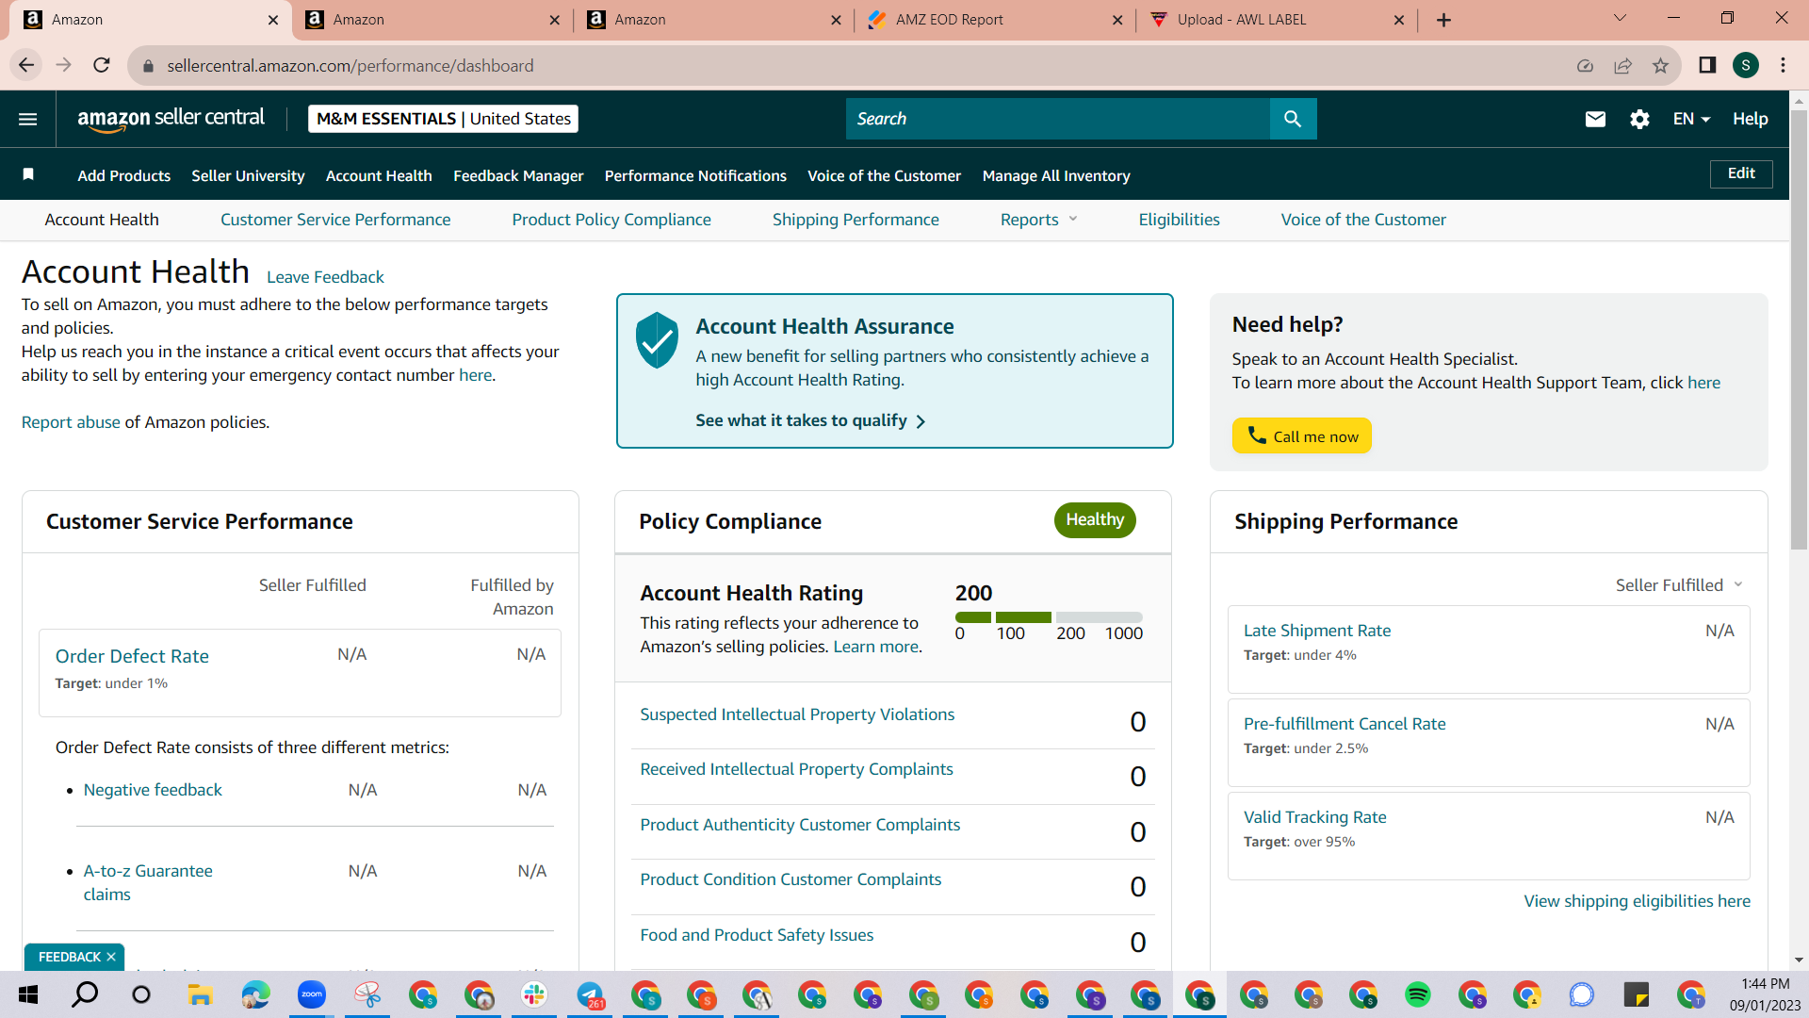This screenshot has height=1018, width=1809.
Task: Expand the Reports dropdown
Action: pos(1038,220)
